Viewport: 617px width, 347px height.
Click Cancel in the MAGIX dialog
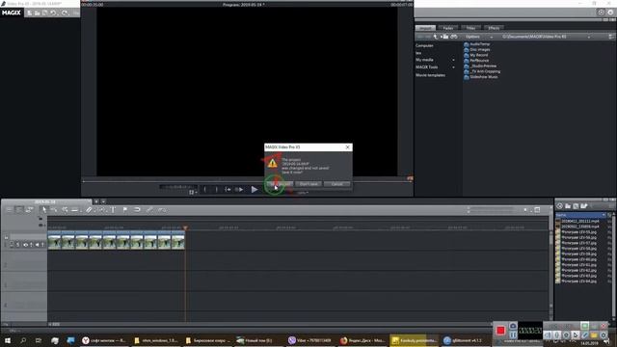(x=337, y=184)
